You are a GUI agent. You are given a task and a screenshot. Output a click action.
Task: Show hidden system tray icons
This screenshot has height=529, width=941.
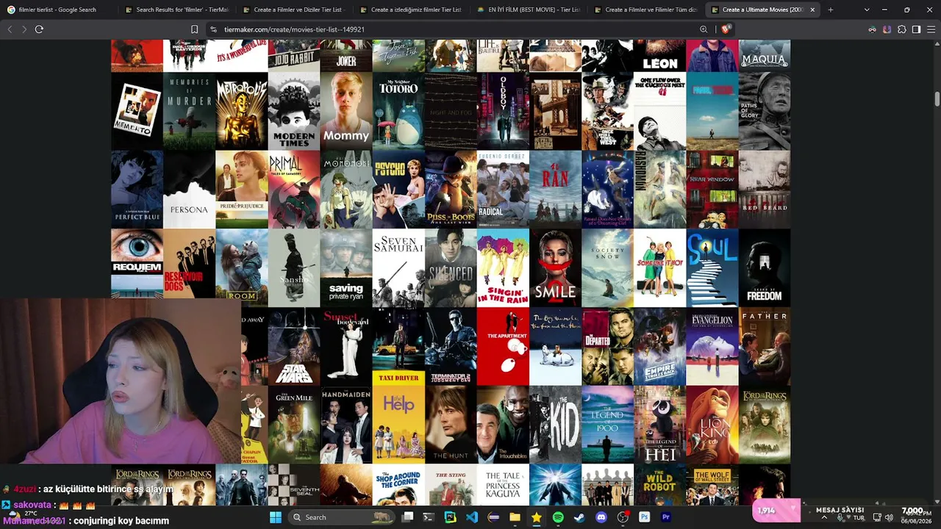click(x=823, y=517)
